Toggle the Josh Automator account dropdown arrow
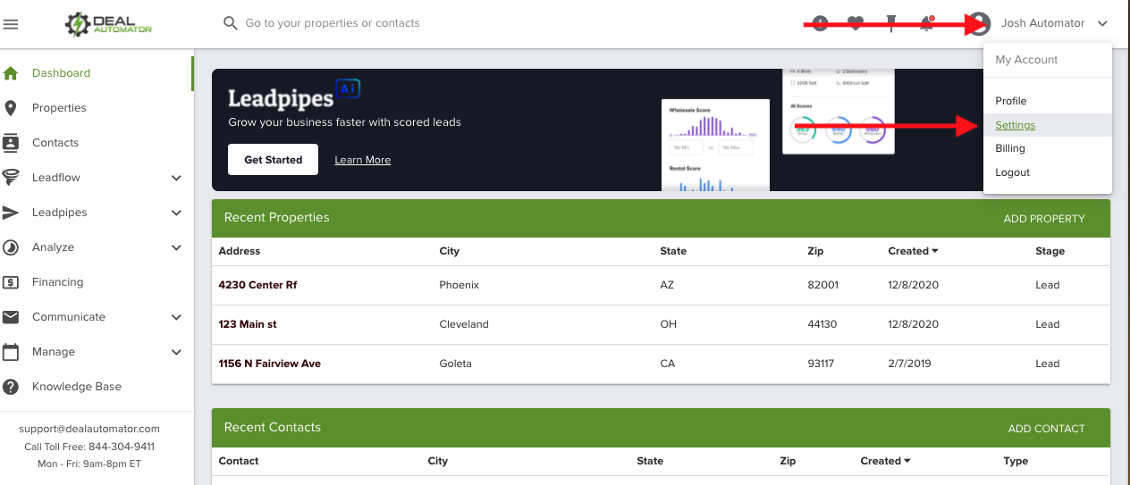The width and height of the screenshot is (1130, 485). (1102, 24)
